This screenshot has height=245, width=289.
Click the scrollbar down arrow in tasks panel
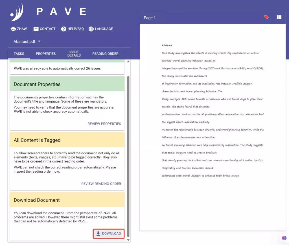(x=128, y=240)
